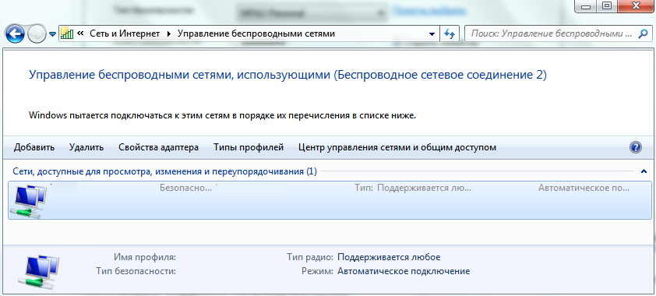Viewport: 656px width, 296px height.
Task: Open the recent pages dropdown arrow
Action: (52, 34)
